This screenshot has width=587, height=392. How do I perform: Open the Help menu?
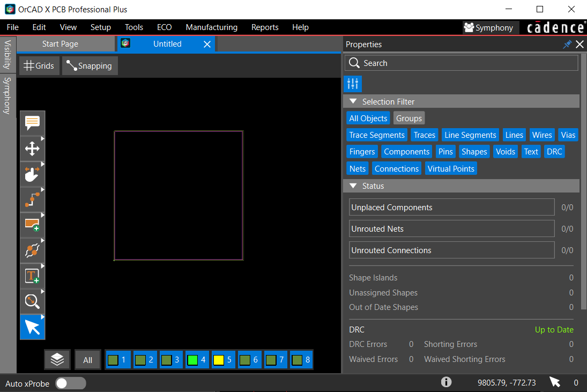300,27
